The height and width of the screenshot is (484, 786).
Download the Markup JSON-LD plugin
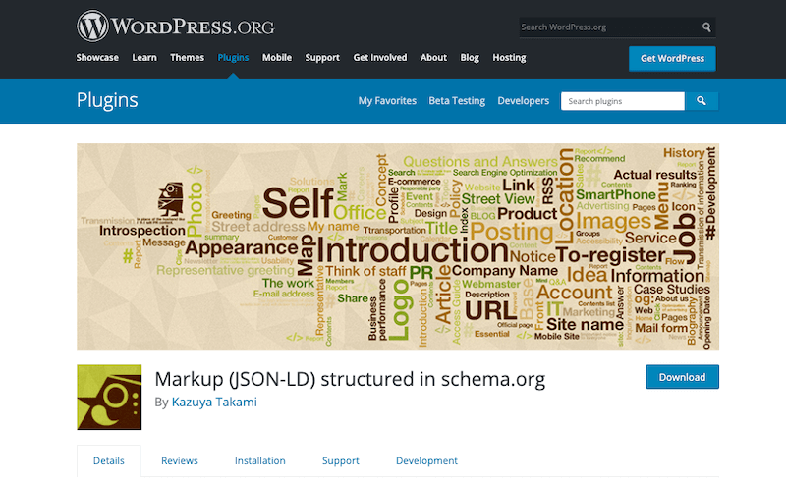tap(682, 377)
